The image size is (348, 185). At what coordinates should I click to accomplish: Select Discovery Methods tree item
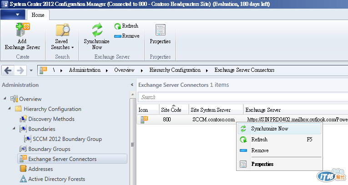click(51, 119)
